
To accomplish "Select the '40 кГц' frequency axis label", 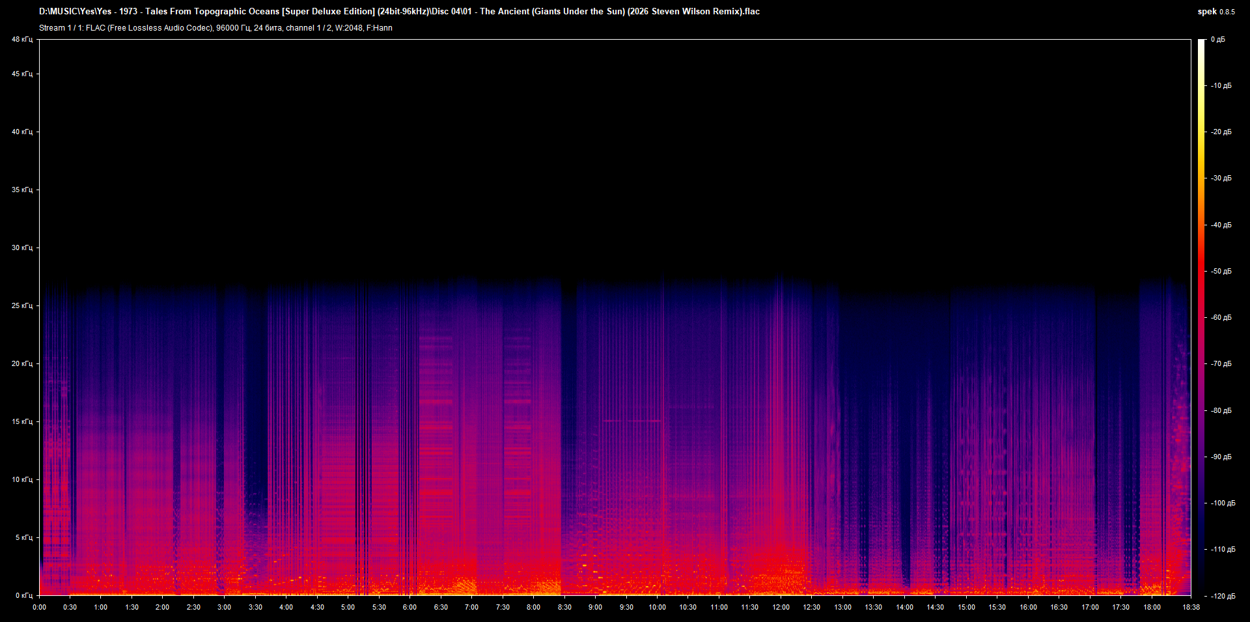I will 22,132.
